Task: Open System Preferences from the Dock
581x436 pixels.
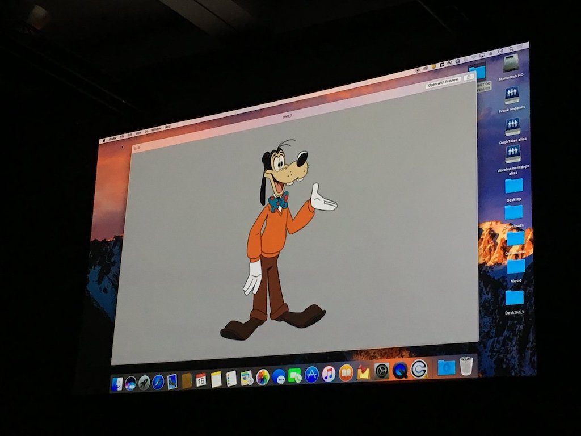Action: tap(382, 371)
